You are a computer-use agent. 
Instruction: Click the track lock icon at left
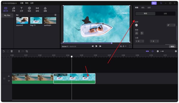[4, 78]
